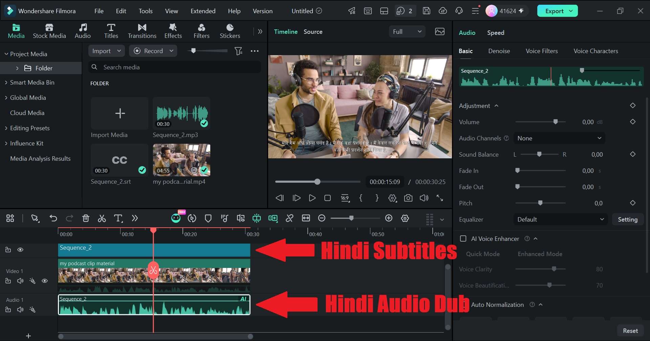The height and width of the screenshot is (341, 650).
Task: Click the Volume slider handle
Action: tap(556, 122)
